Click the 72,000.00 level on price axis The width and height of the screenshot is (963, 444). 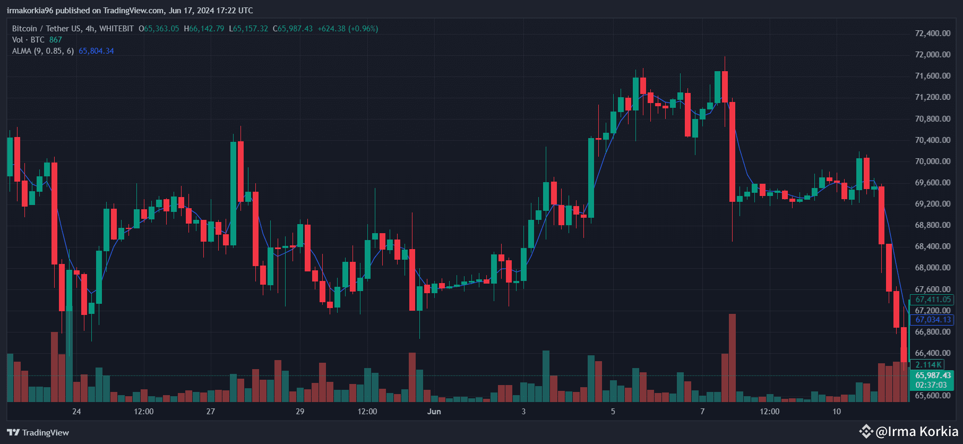(x=933, y=55)
